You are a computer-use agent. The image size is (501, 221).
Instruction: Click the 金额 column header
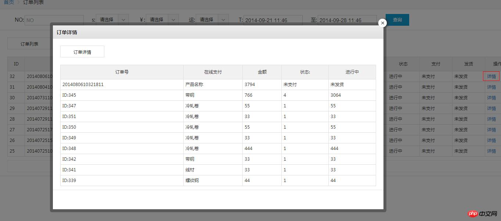pyautogui.click(x=262, y=72)
